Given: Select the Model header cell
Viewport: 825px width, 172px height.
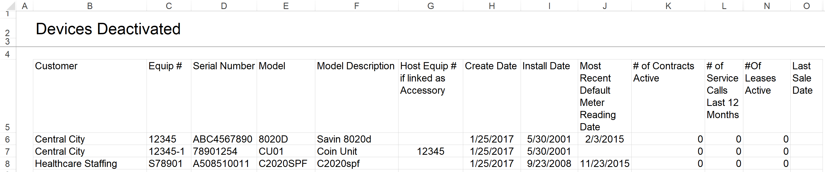Looking at the screenshot, I should (x=286, y=96).
